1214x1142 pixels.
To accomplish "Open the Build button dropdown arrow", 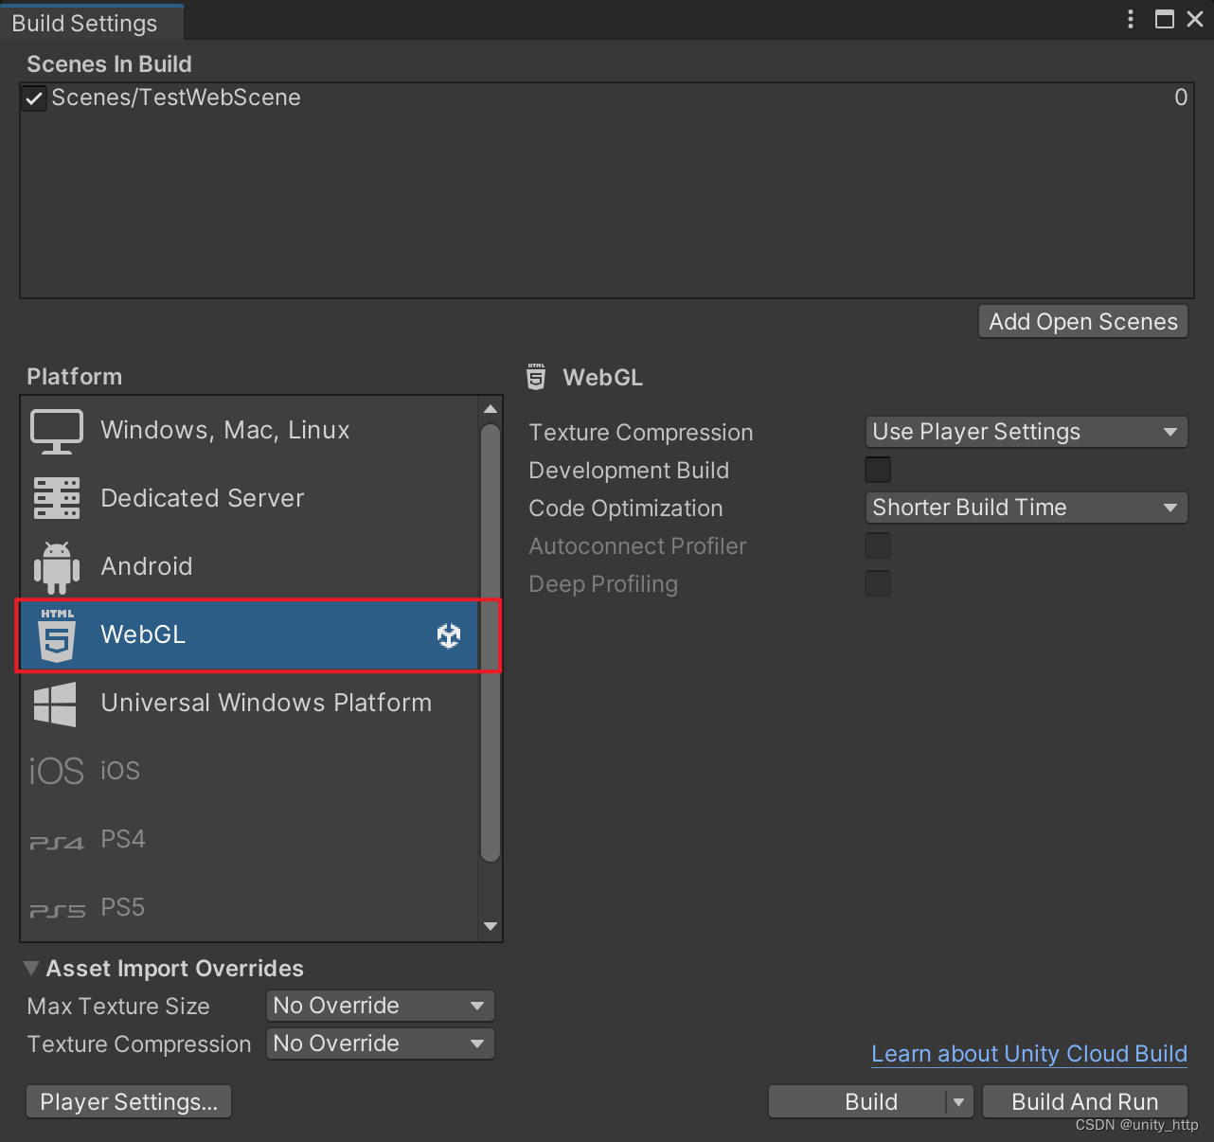I will (x=959, y=1102).
